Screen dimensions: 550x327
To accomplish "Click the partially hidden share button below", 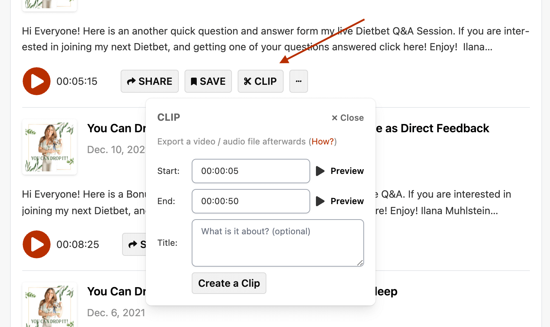I will (x=134, y=244).
